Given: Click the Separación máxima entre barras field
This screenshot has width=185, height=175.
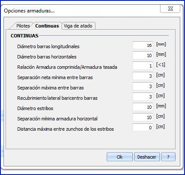Looking at the screenshot, I should click(143, 86).
